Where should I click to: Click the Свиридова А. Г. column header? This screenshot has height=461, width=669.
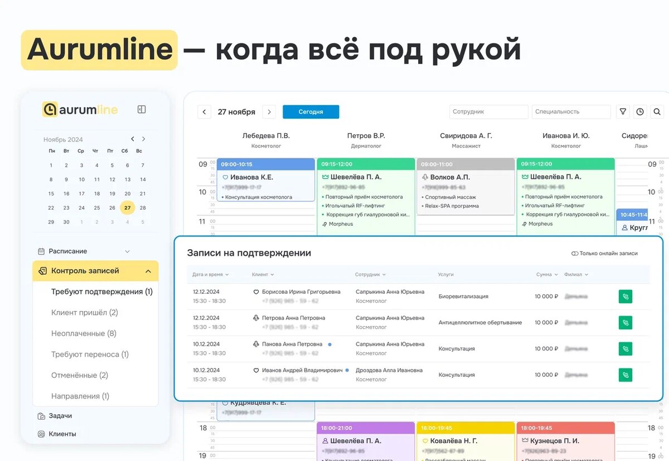[466, 135]
